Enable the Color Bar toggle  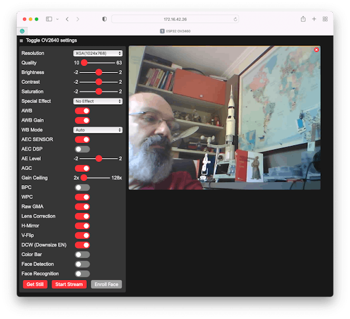[x=82, y=255]
